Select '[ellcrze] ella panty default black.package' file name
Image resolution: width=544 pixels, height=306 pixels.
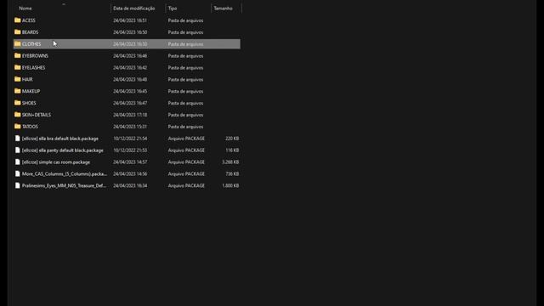coord(62,150)
